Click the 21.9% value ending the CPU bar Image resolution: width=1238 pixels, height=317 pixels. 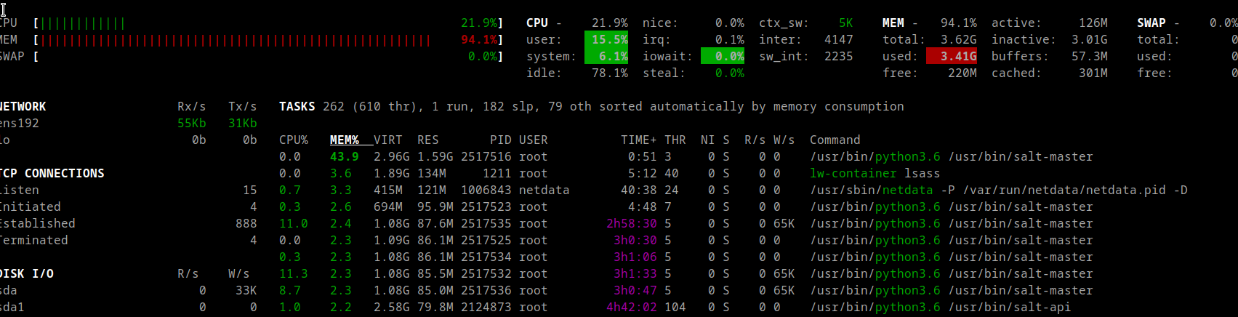[x=479, y=23]
